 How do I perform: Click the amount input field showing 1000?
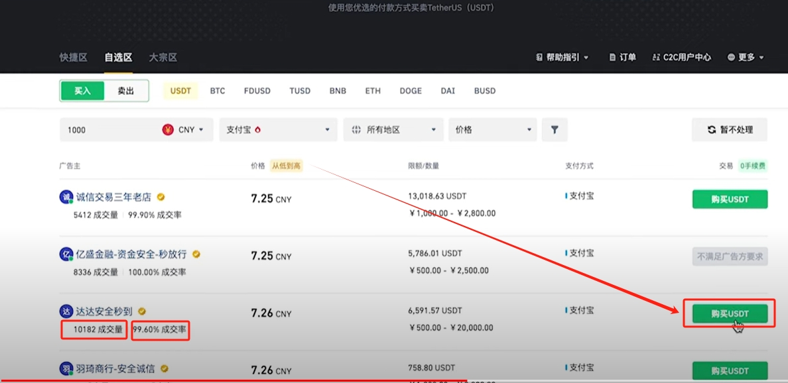click(x=109, y=129)
